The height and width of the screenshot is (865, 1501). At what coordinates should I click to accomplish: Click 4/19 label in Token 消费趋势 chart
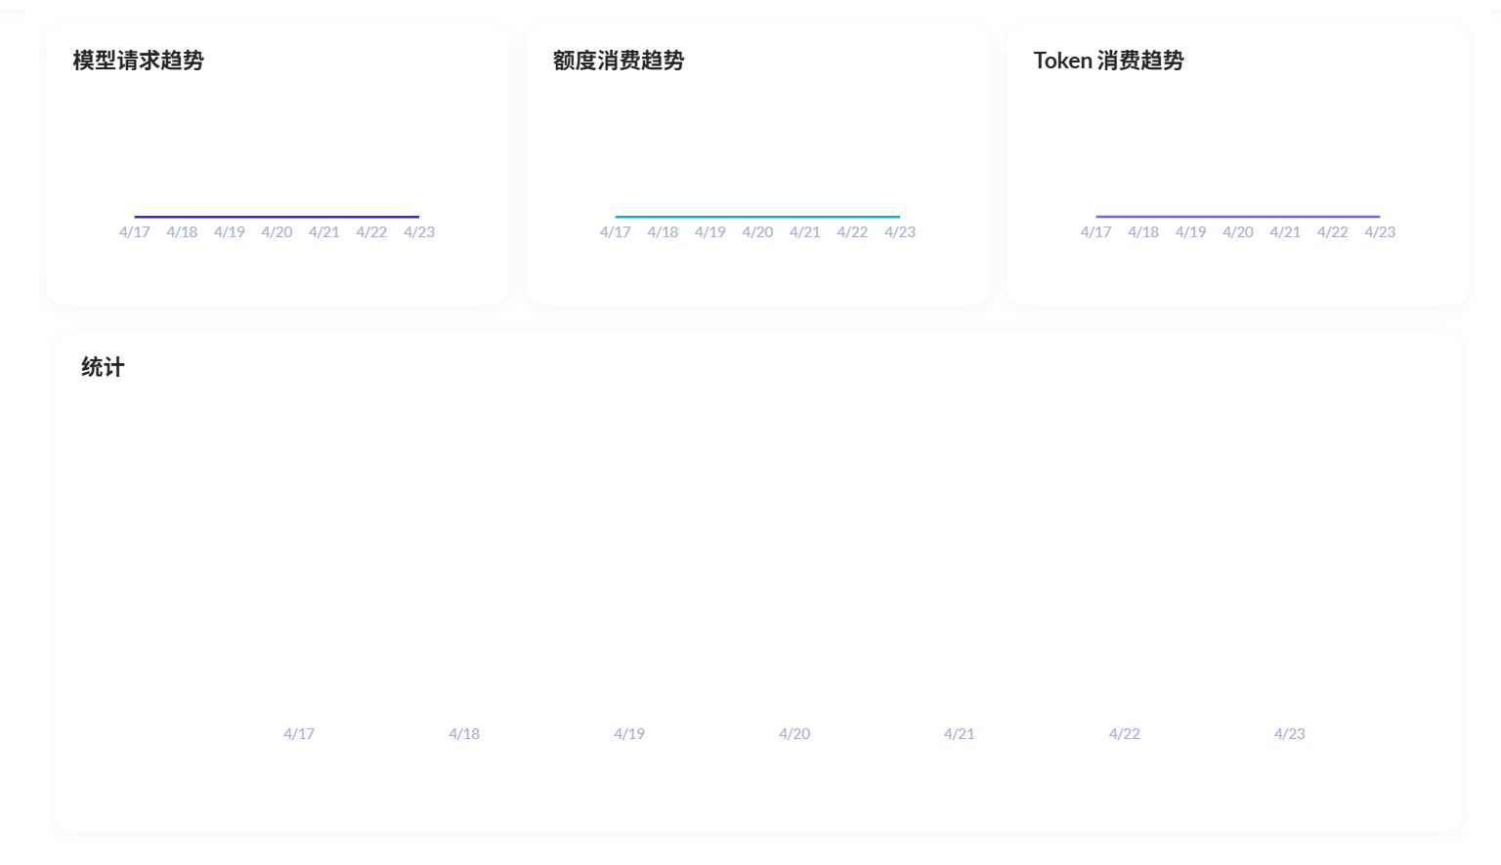point(1190,232)
